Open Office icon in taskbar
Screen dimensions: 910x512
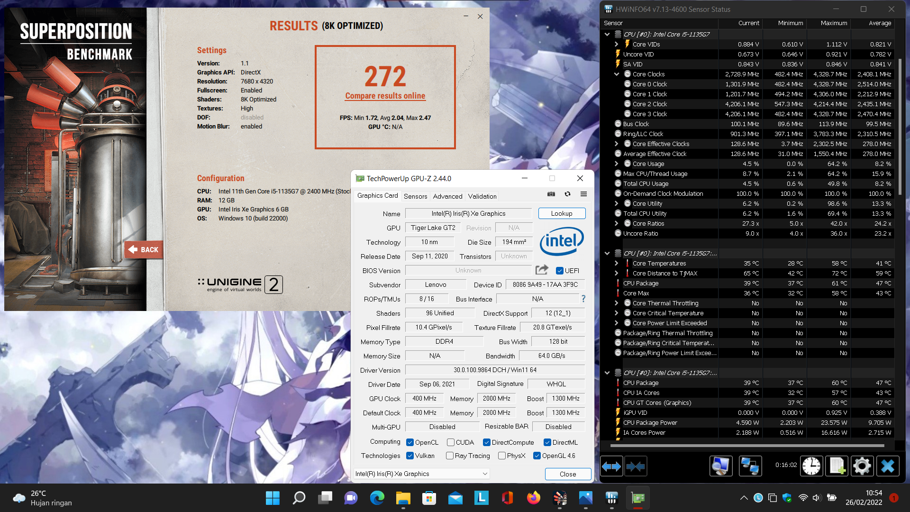point(507,498)
